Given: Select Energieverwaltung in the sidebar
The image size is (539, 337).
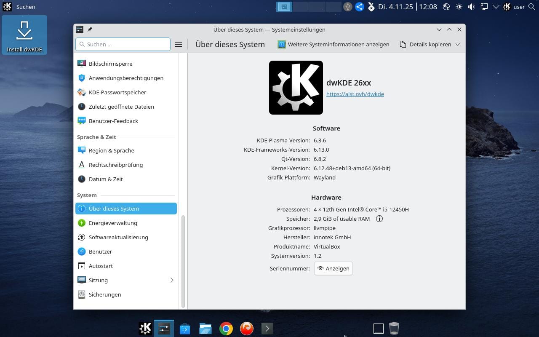Looking at the screenshot, I should [113, 223].
